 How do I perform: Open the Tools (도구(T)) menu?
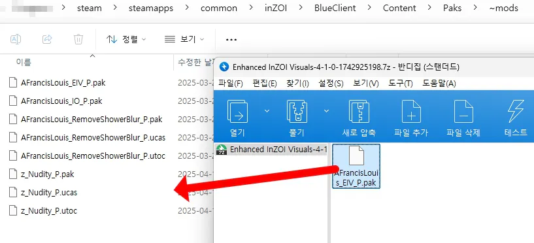(x=401, y=84)
